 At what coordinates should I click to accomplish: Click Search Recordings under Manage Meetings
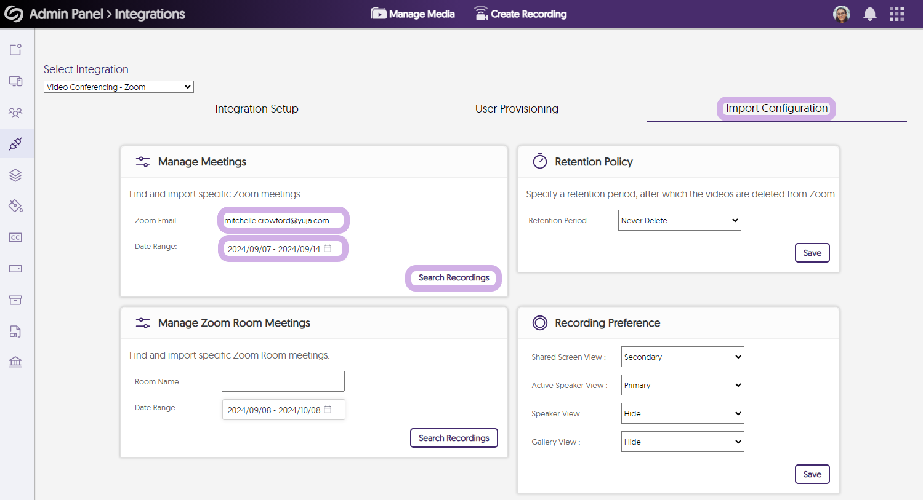click(454, 277)
